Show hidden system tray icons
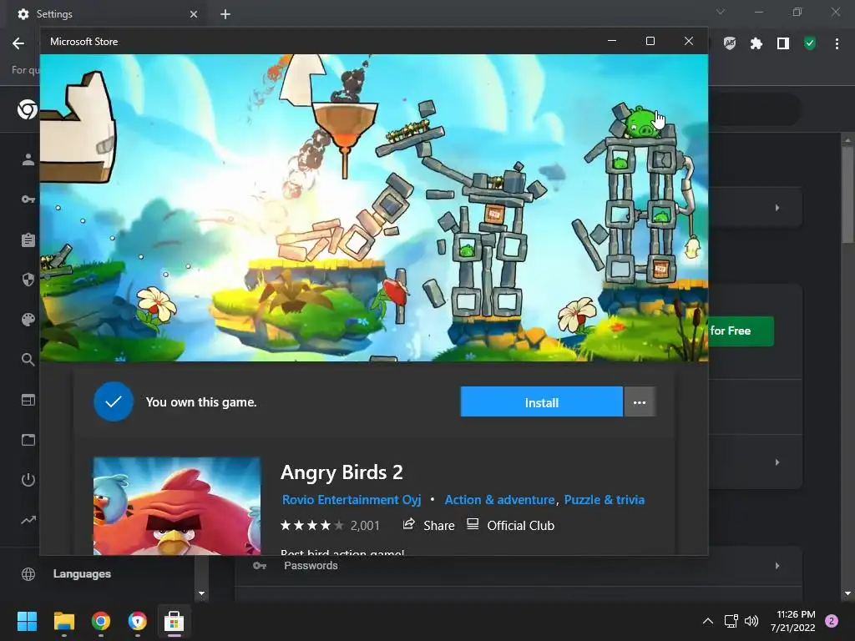 click(x=708, y=621)
